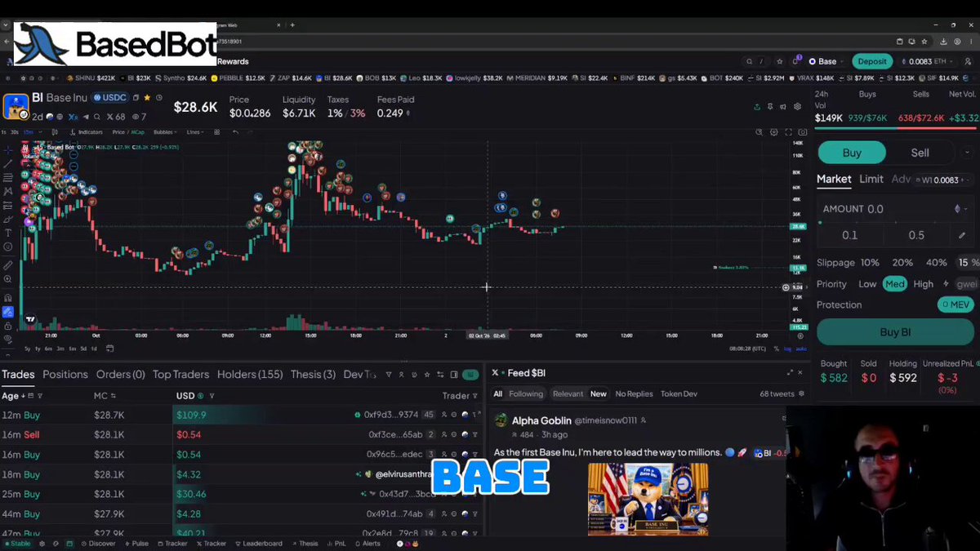The image size is (980, 551).
Task: Open the search icon in the top bar
Action: tap(749, 61)
